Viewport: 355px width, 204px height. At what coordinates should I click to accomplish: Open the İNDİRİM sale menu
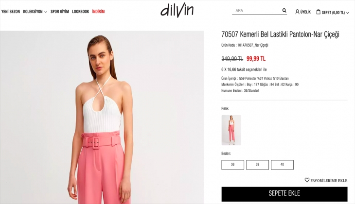99,12
